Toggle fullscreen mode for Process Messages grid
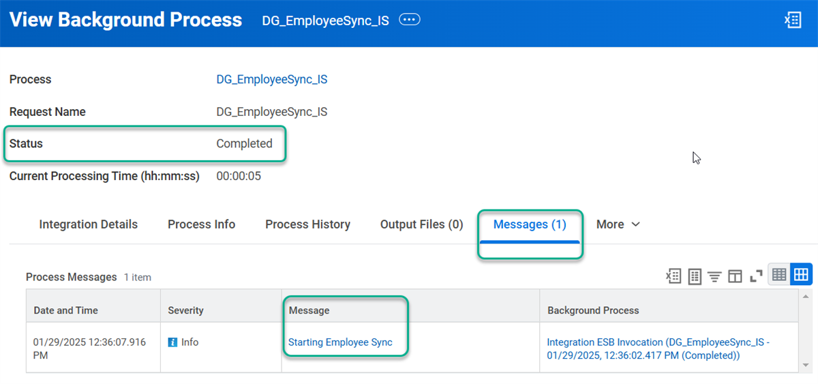 pyautogui.click(x=755, y=276)
